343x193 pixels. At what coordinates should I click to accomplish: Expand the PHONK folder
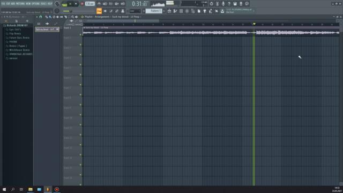[11, 42]
